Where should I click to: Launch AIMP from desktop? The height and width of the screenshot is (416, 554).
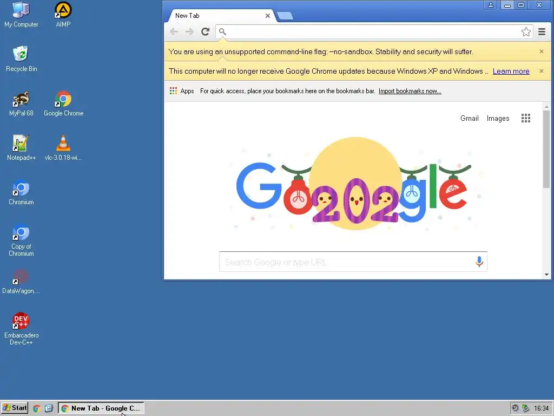pos(63,14)
